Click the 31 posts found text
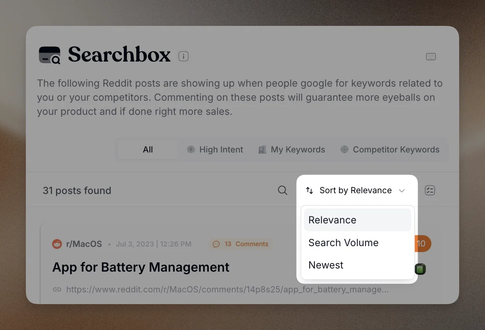Image resolution: width=485 pixels, height=330 pixels. (x=77, y=190)
